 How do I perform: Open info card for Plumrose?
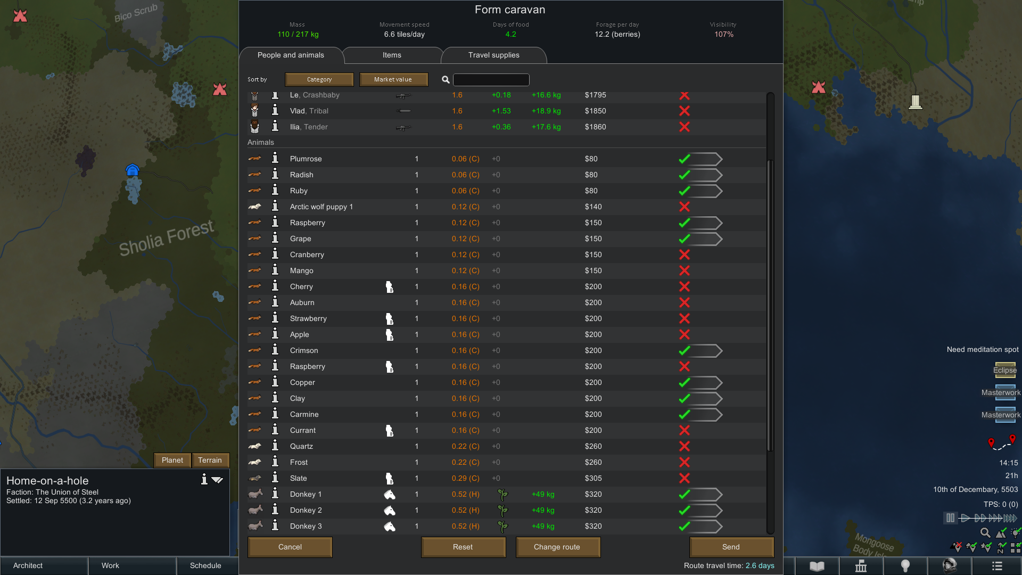(275, 158)
